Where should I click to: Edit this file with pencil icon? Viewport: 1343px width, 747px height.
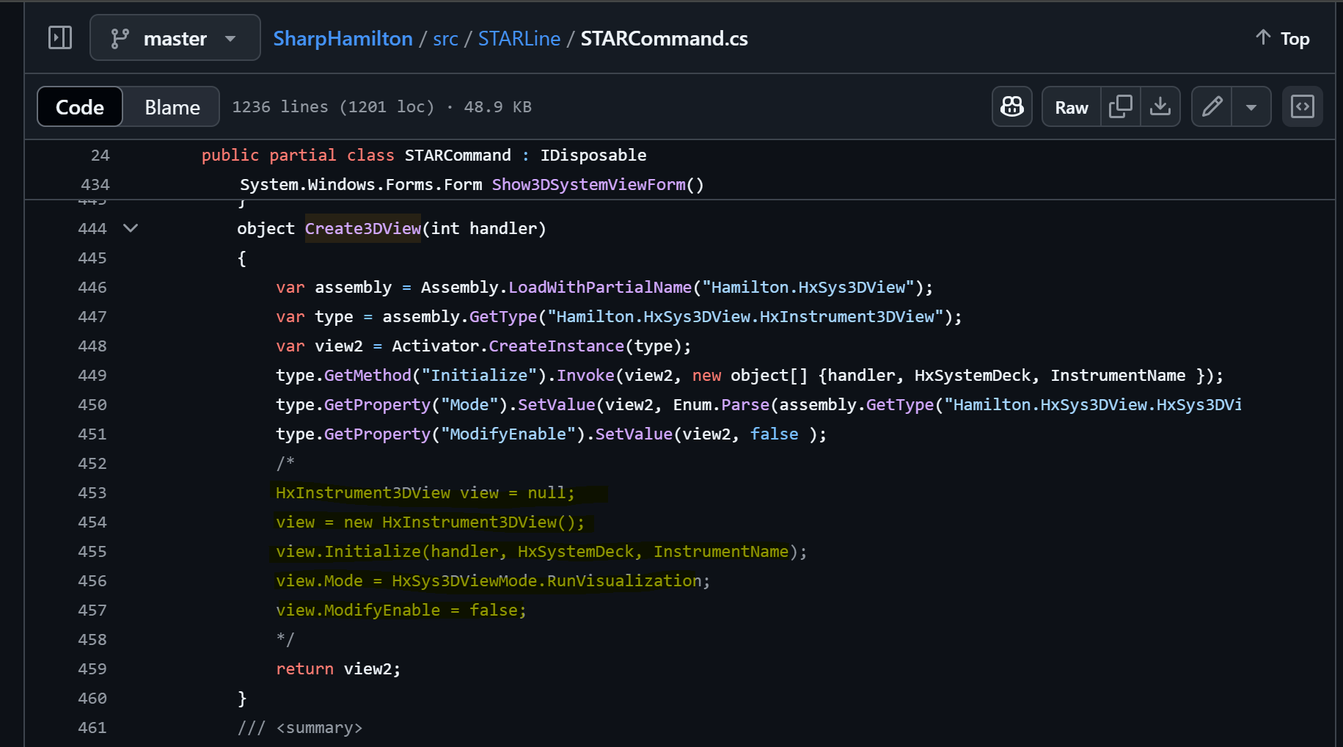(x=1212, y=106)
